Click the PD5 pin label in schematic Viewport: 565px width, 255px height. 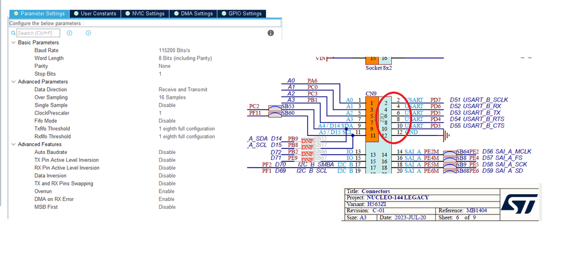pos(435,113)
